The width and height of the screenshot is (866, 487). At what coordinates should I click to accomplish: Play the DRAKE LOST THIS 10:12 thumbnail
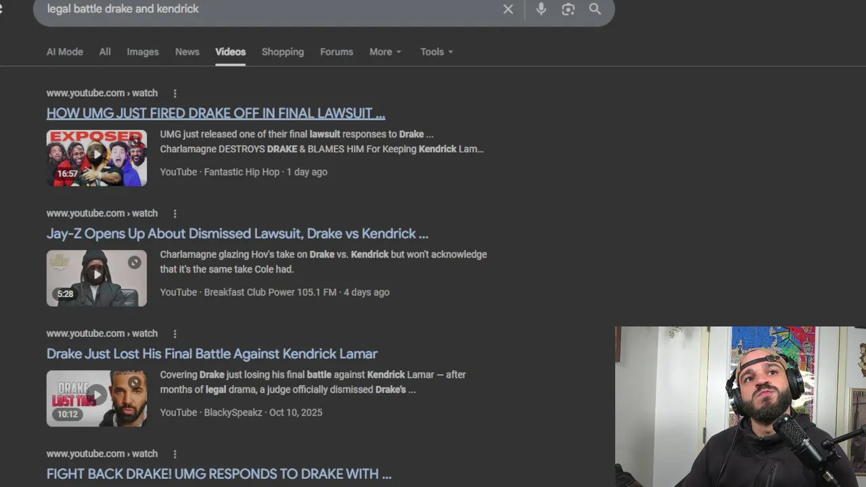[x=97, y=398]
